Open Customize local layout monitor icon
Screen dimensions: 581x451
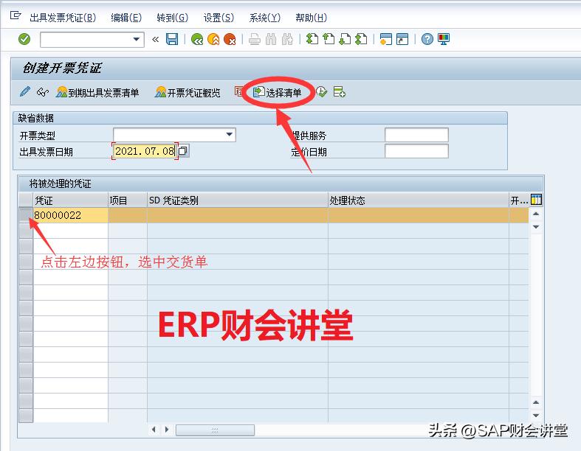coord(444,39)
